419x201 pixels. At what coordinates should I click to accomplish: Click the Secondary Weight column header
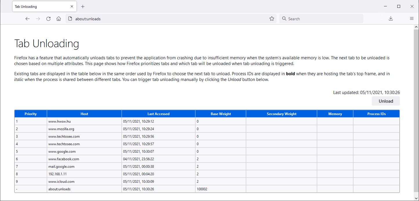pyautogui.click(x=282, y=114)
